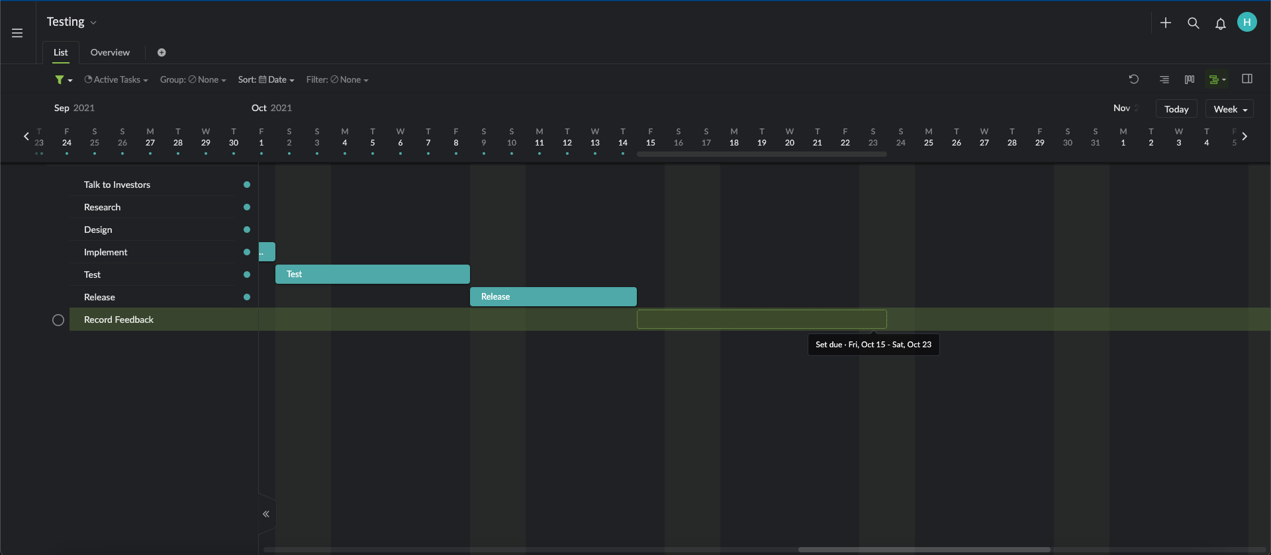Open the Testing project dropdown
Viewport: 1271px width, 555px height.
[x=71, y=22]
